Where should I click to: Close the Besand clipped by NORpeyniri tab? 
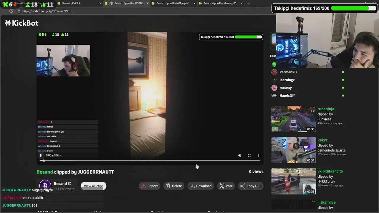[x=194, y=3]
